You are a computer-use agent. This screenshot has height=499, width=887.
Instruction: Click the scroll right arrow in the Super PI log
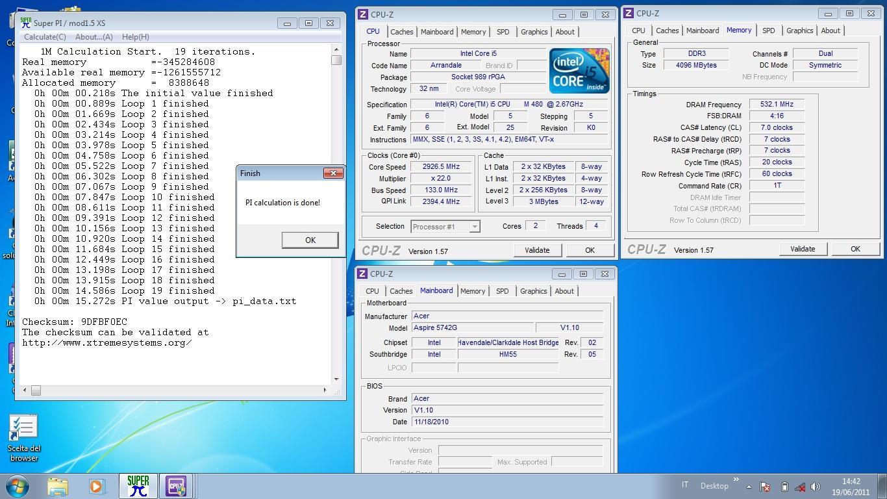[325, 390]
